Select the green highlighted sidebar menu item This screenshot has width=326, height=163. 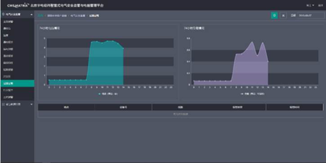point(17,83)
